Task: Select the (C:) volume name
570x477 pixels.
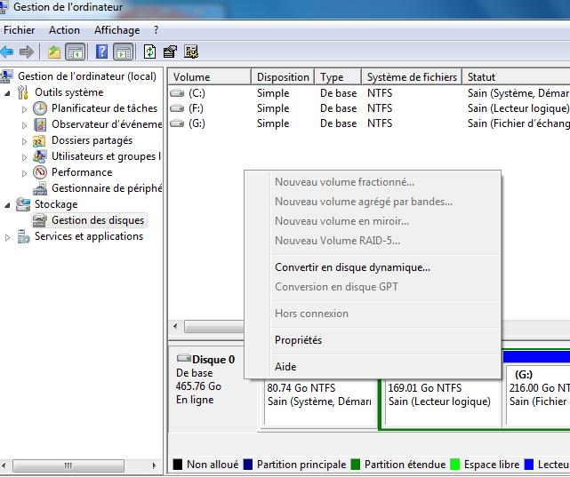Action: click(197, 93)
